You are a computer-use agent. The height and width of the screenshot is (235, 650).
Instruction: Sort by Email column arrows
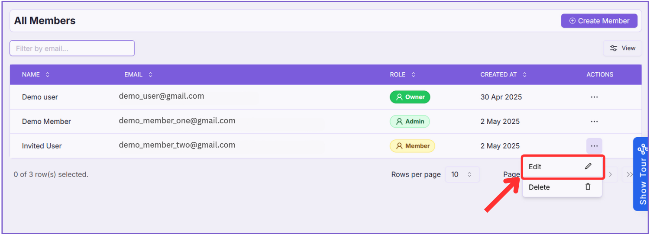tap(150, 74)
